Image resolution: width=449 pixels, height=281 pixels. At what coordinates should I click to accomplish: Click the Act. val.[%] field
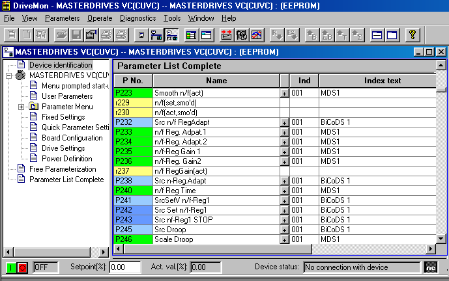205,267
